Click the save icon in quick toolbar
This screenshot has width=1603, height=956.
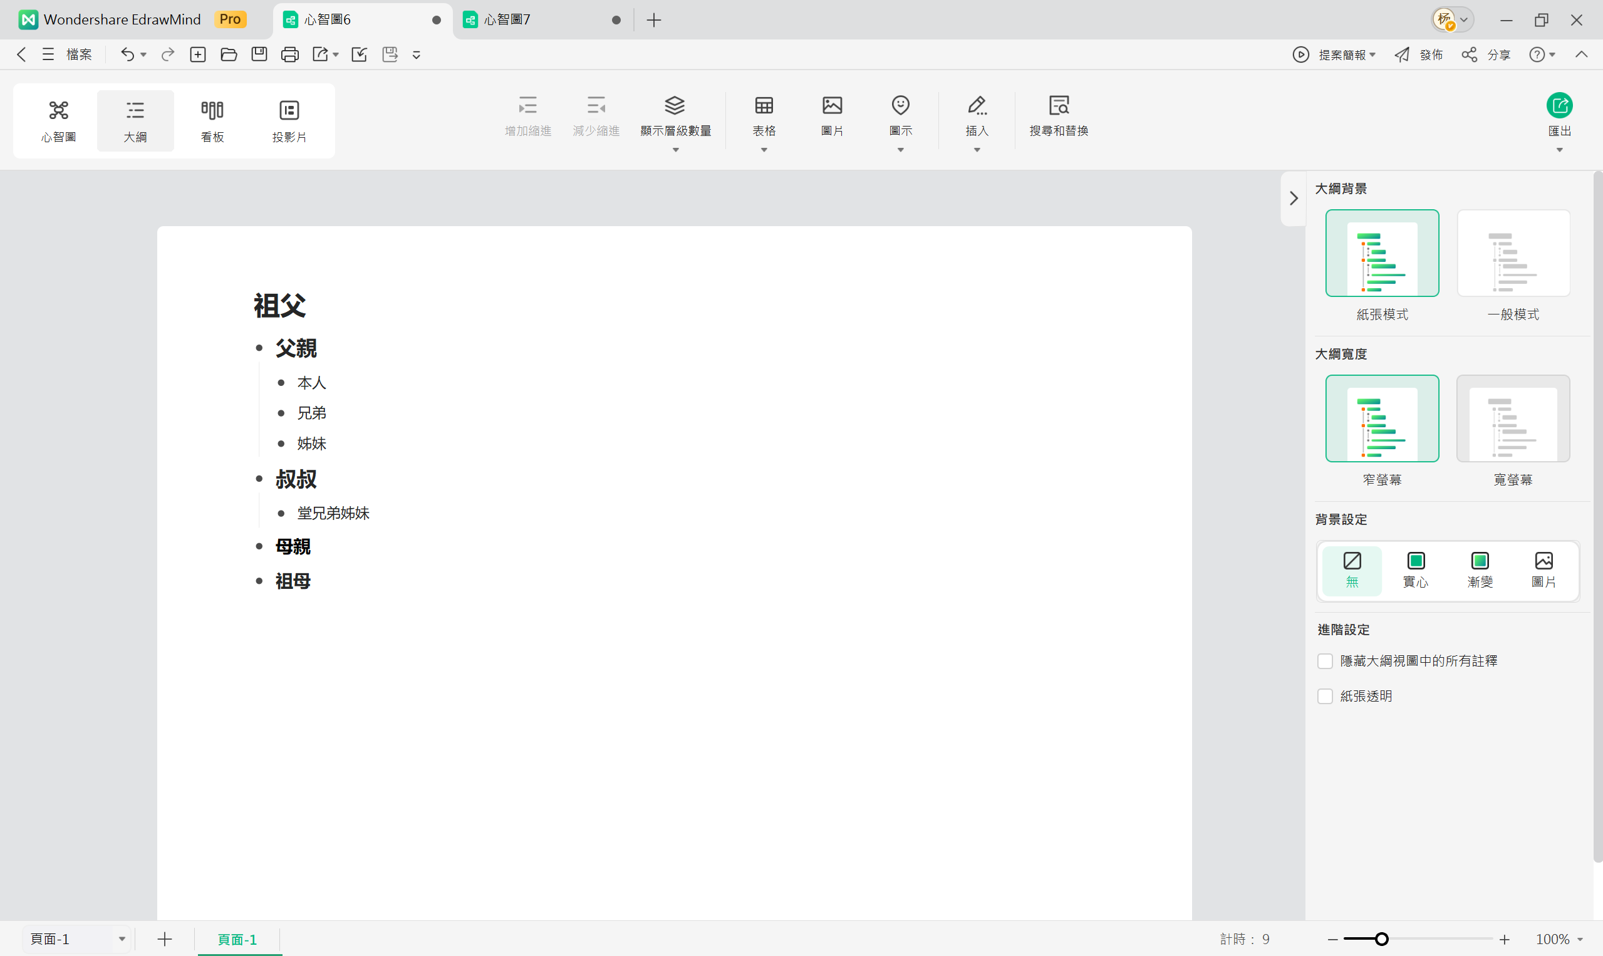pyautogui.click(x=259, y=55)
